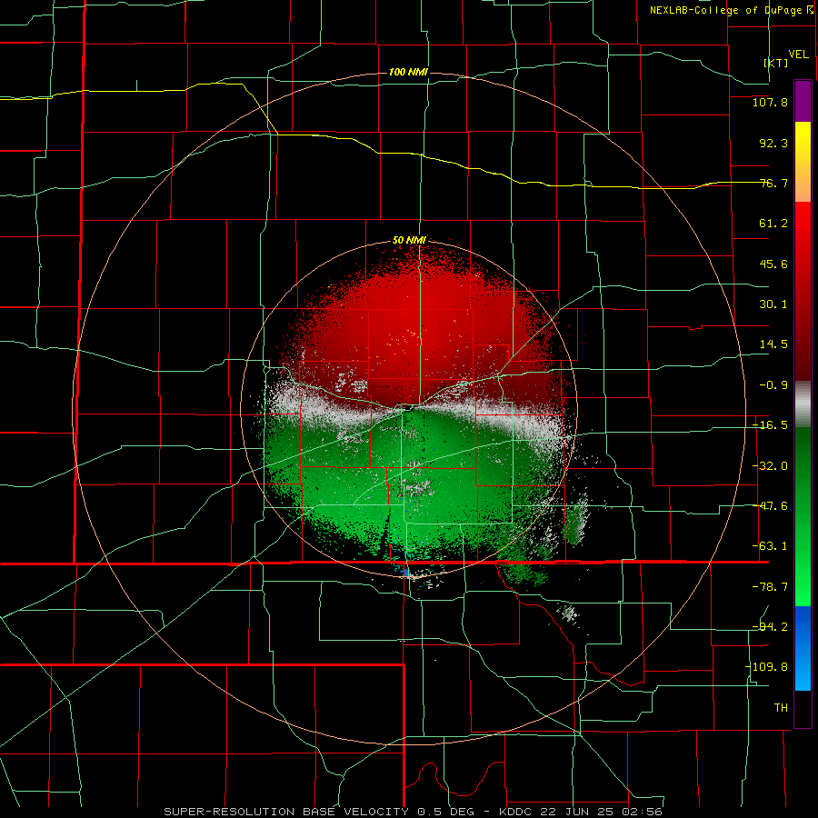This screenshot has width=818, height=818.
Task: Click the Super-Resolution Base Velocity caption
Action: pos(414,812)
